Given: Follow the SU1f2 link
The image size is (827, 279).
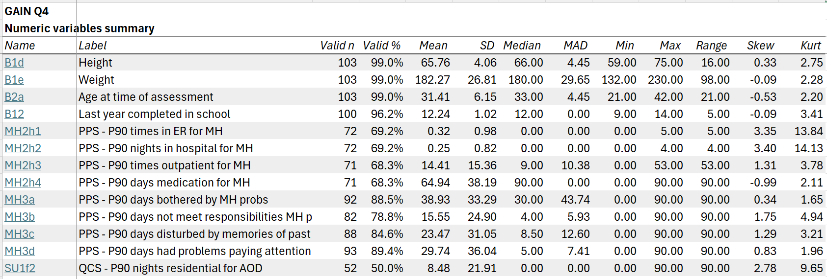Looking at the screenshot, I should coord(20,268).
